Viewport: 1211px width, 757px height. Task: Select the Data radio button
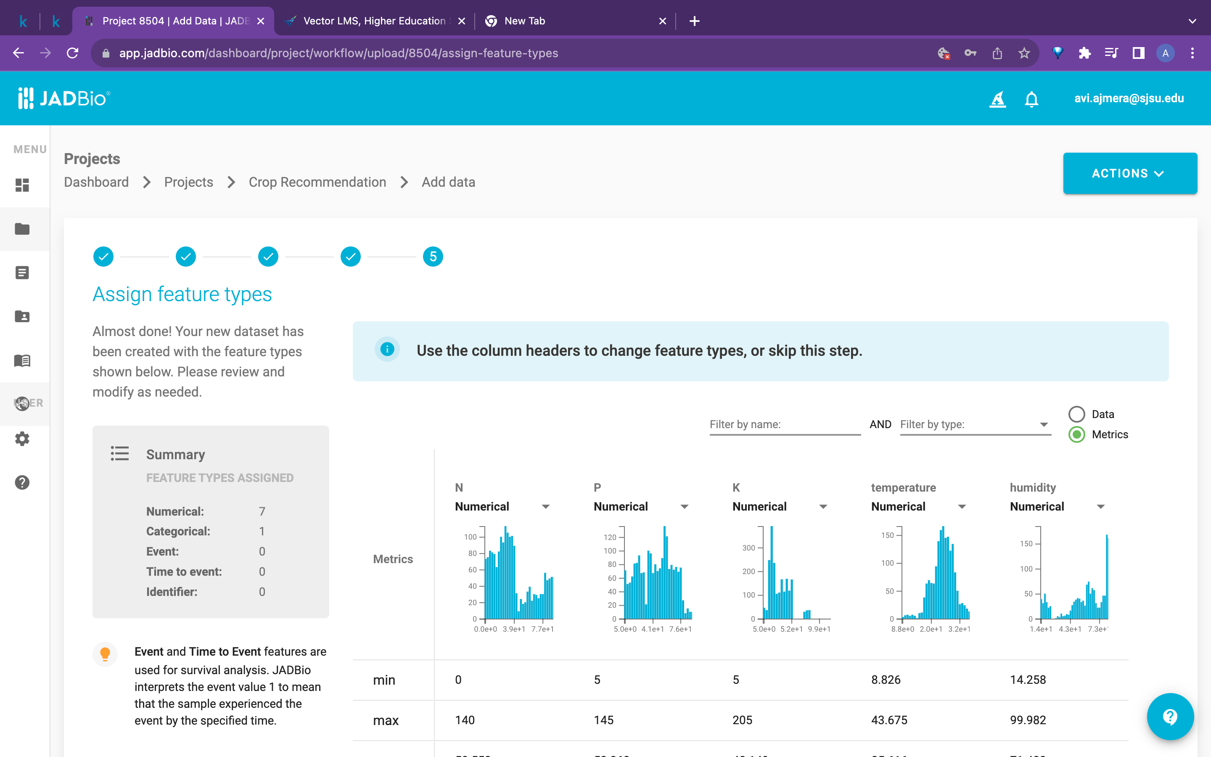point(1076,414)
